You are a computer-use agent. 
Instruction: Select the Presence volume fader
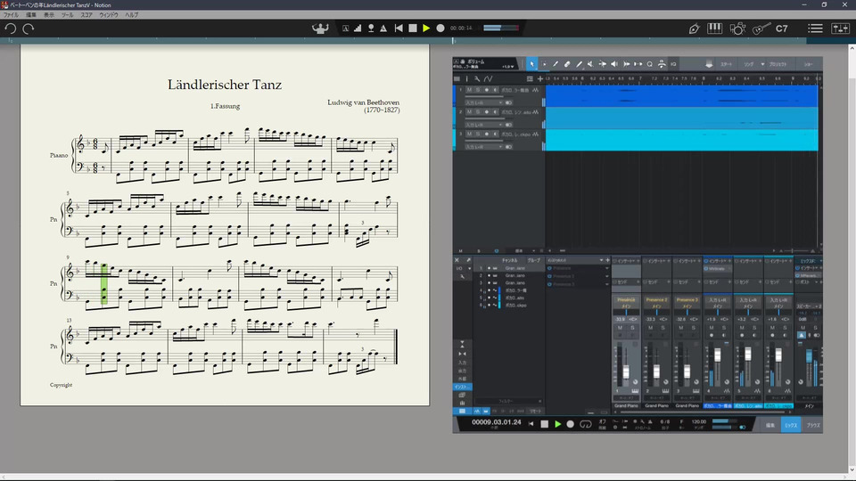[x=626, y=372]
